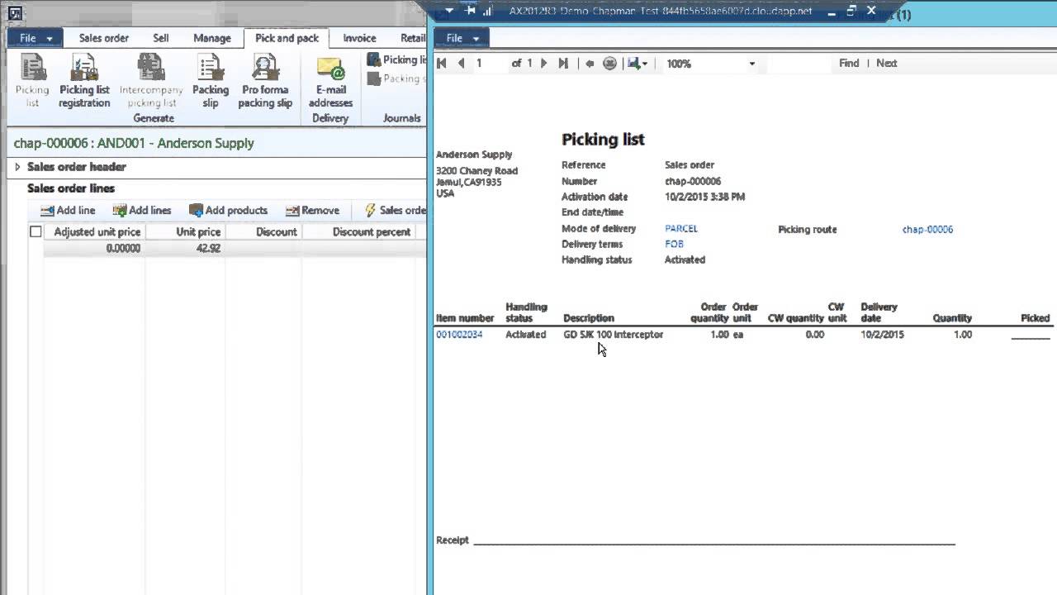Stop report rendering

click(609, 63)
